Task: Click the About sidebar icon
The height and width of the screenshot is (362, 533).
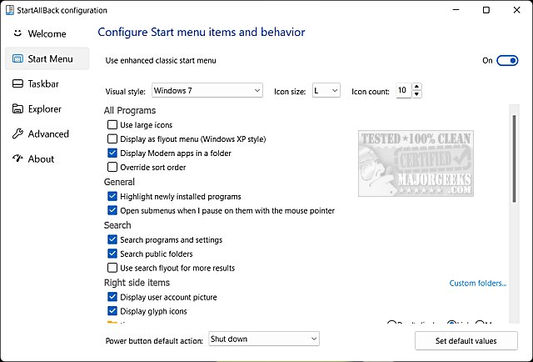Action: (x=19, y=158)
